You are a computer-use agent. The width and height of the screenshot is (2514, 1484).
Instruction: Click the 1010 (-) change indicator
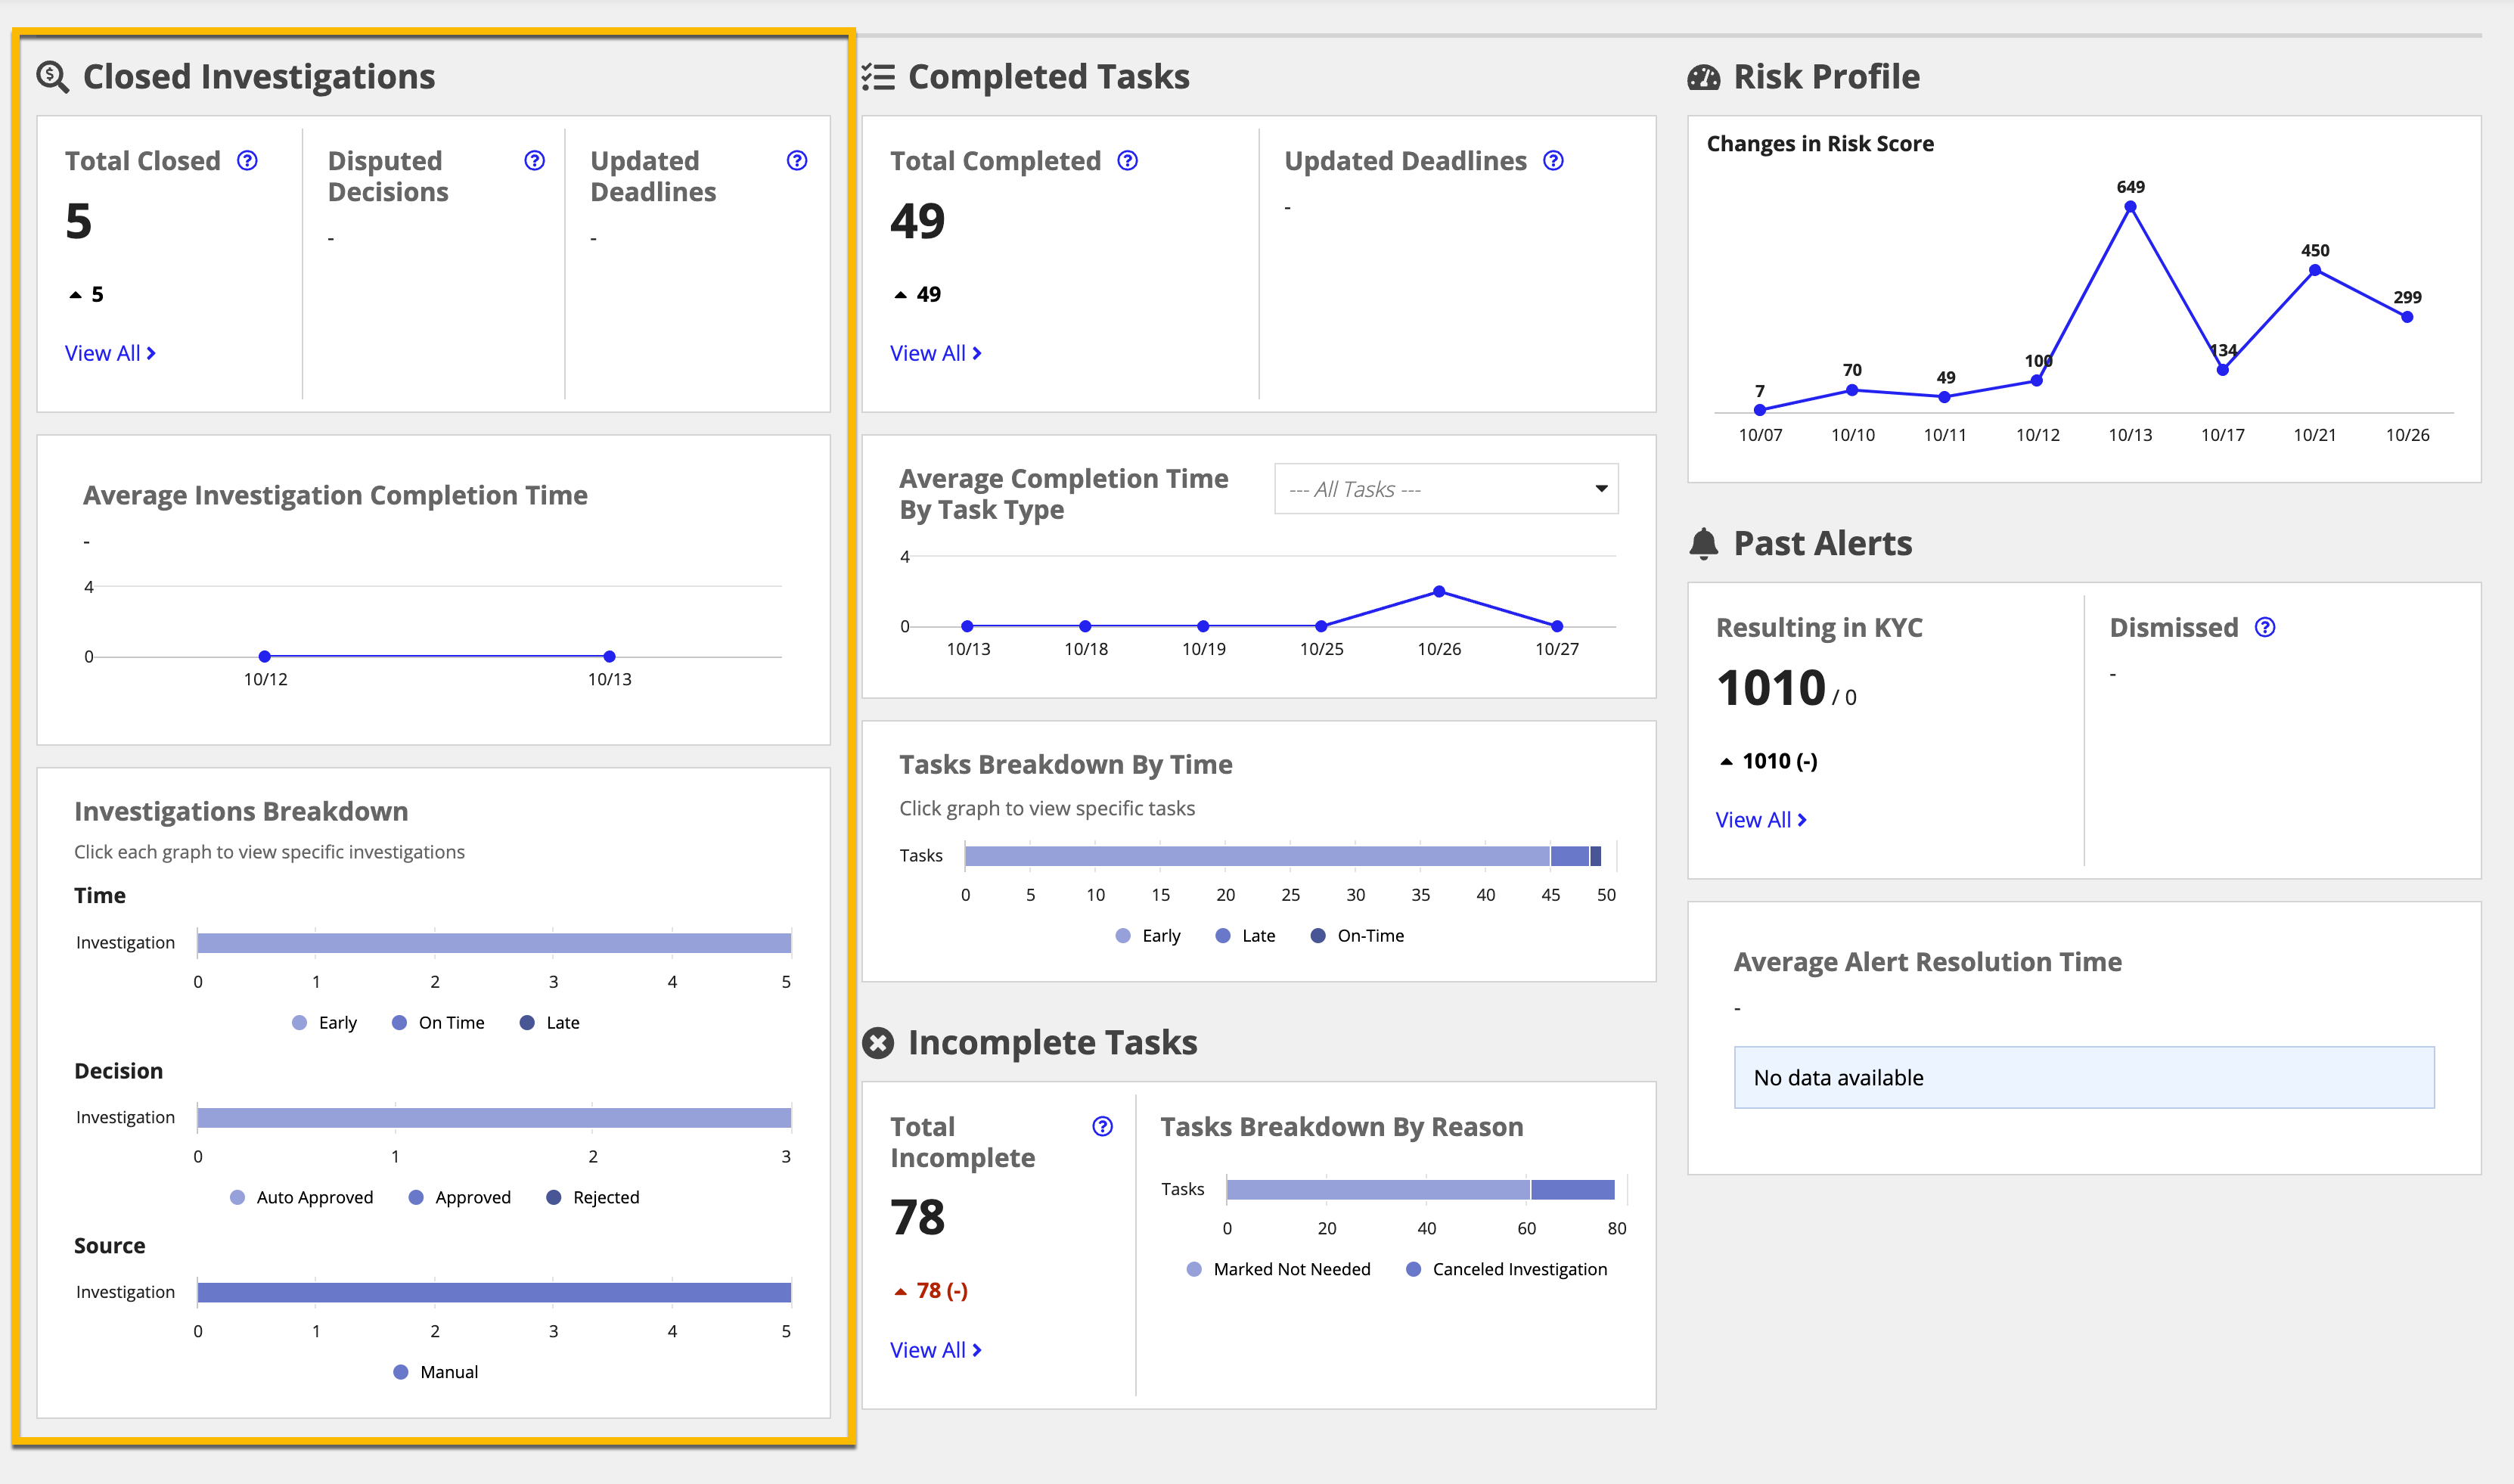click(1768, 761)
